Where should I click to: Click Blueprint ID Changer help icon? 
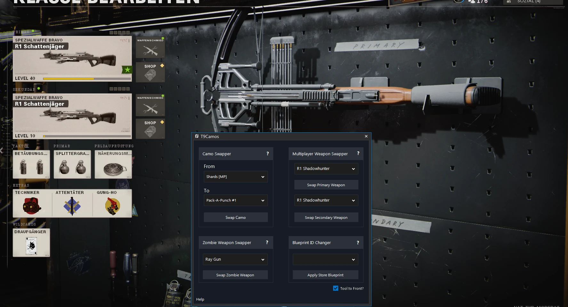[358, 243]
